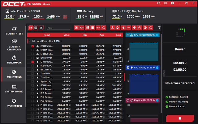Click info icon on Physical Memory graph
The width and height of the screenshot is (198, 124).
coord(157,100)
